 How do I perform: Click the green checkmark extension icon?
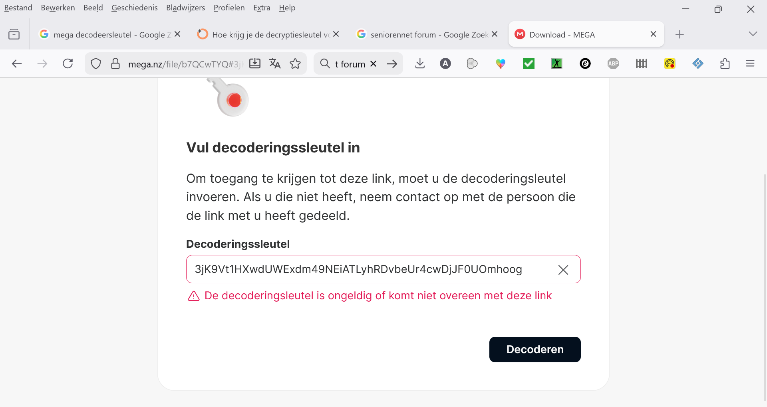(528, 63)
